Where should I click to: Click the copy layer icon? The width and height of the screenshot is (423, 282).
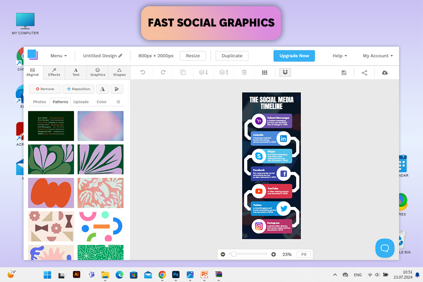click(x=183, y=72)
